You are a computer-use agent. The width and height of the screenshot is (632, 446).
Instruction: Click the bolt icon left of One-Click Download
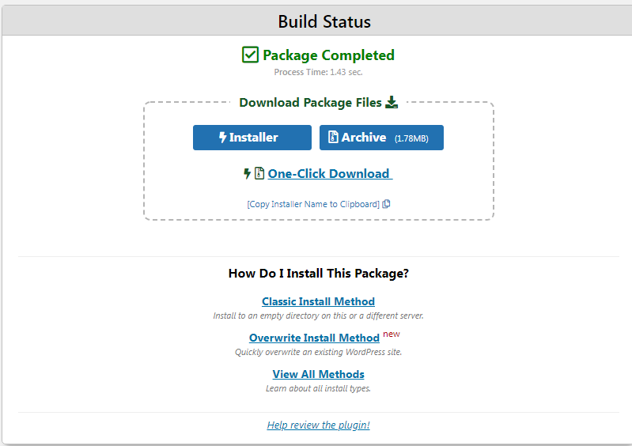tap(248, 173)
